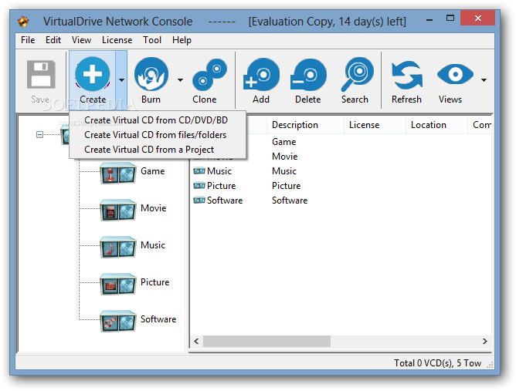Open the Search disc tool
The image size is (516, 391).
point(357,74)
